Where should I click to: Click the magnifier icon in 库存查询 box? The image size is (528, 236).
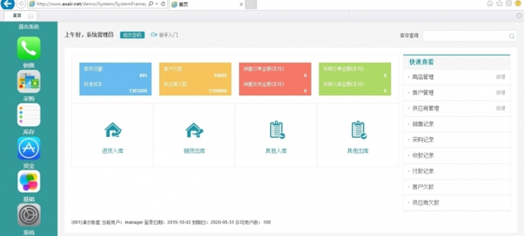512,36
